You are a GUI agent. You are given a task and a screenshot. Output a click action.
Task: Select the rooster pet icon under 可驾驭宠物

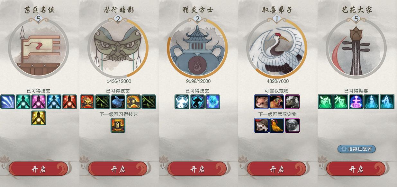pos(277,102)
